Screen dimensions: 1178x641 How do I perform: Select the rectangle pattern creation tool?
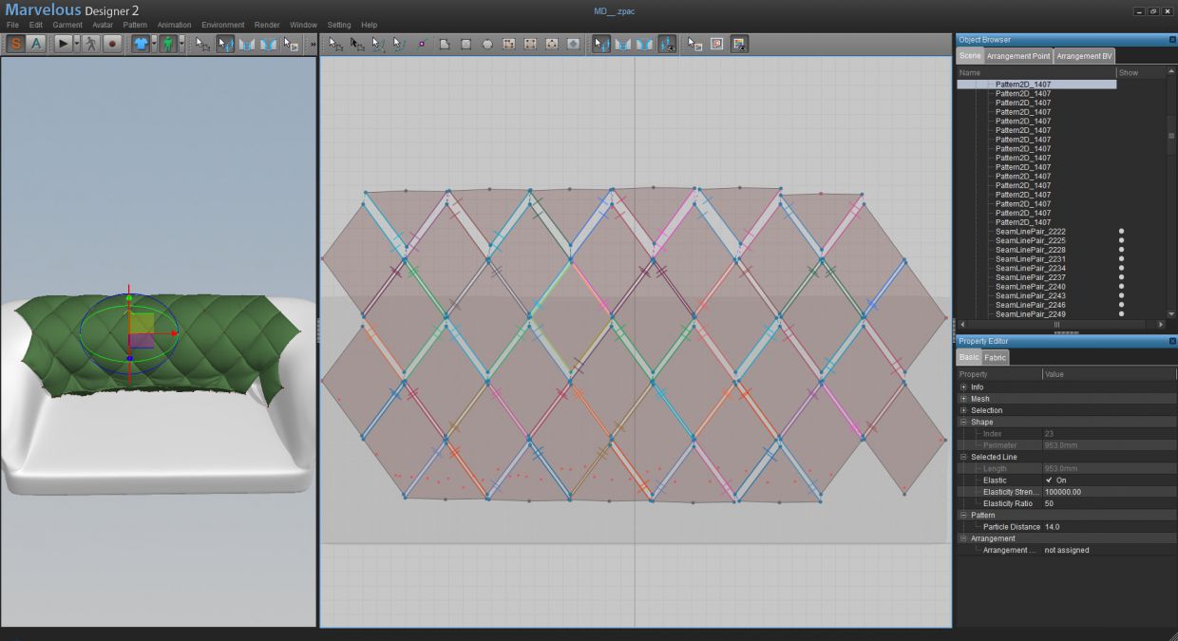click(465, 44)
